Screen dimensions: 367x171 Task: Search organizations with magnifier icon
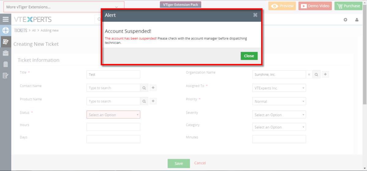pyautogui.click(x=316, y=74)
